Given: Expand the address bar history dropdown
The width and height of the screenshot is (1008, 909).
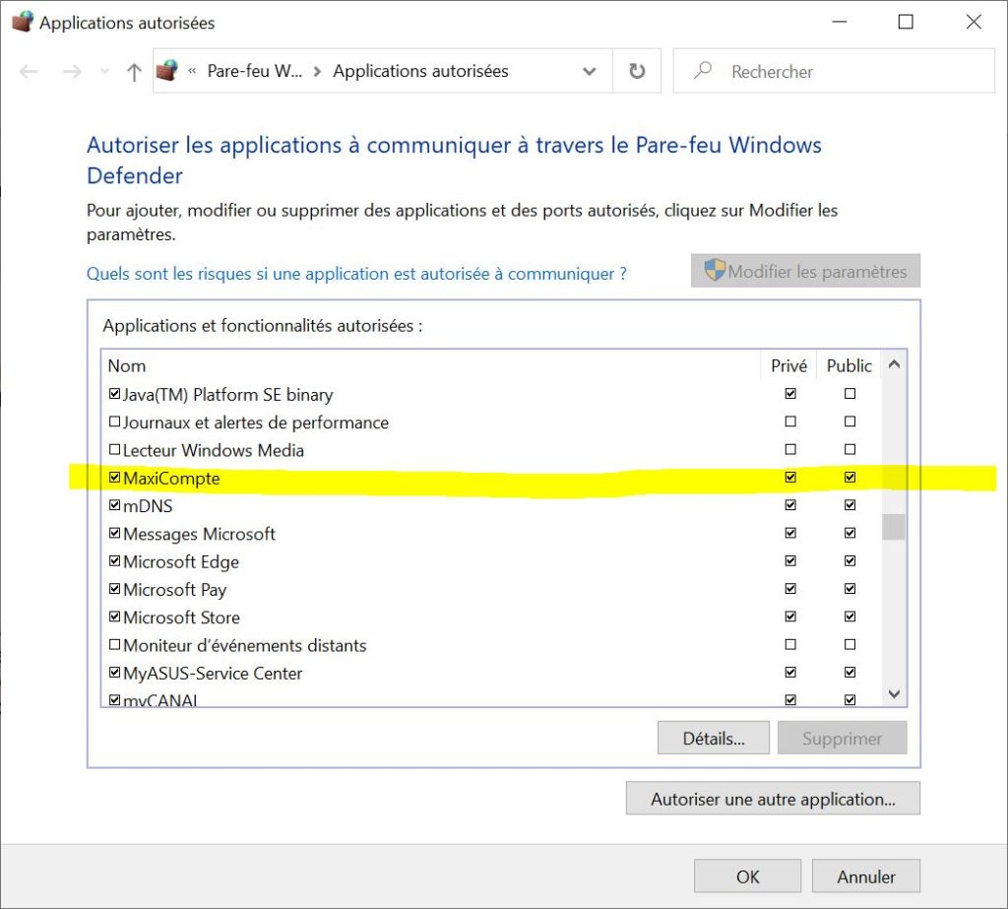Looking at the screenshot, I should click(x=589, y=71).
